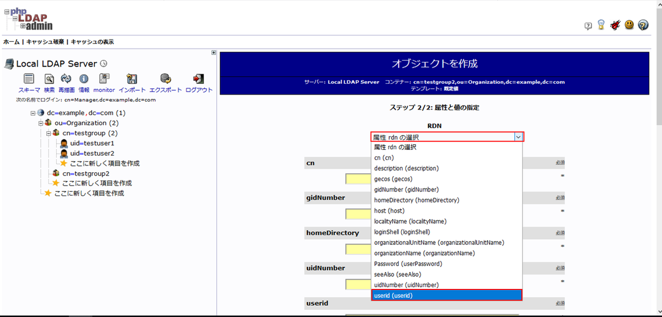Click 必須 hint on the userid row

(x=560, y=303)
